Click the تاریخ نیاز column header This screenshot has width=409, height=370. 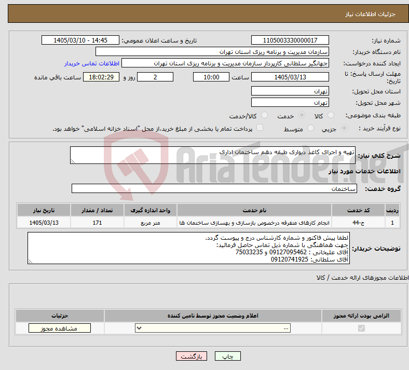[x=44, y=210]
